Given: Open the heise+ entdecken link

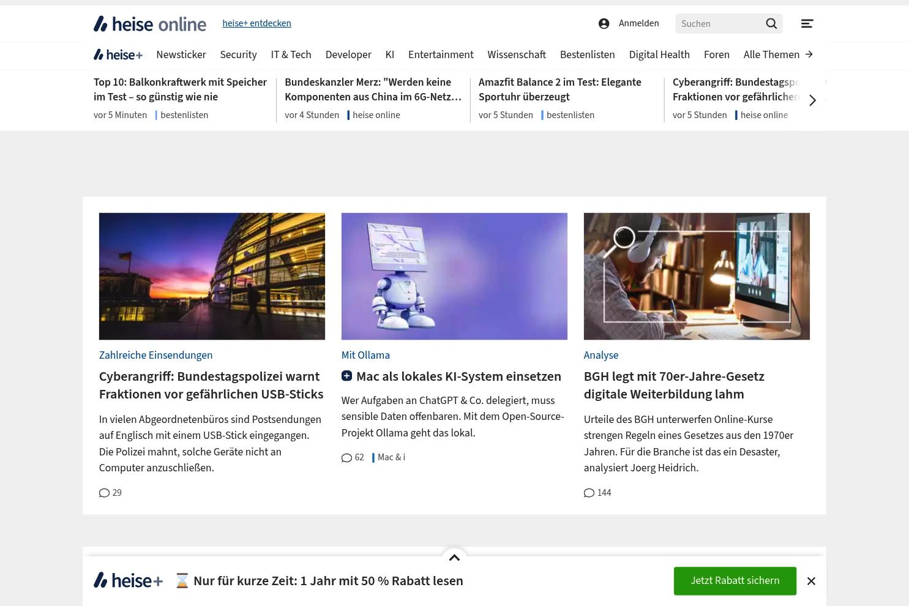Looking at the screenshot, I should [256, 23].
